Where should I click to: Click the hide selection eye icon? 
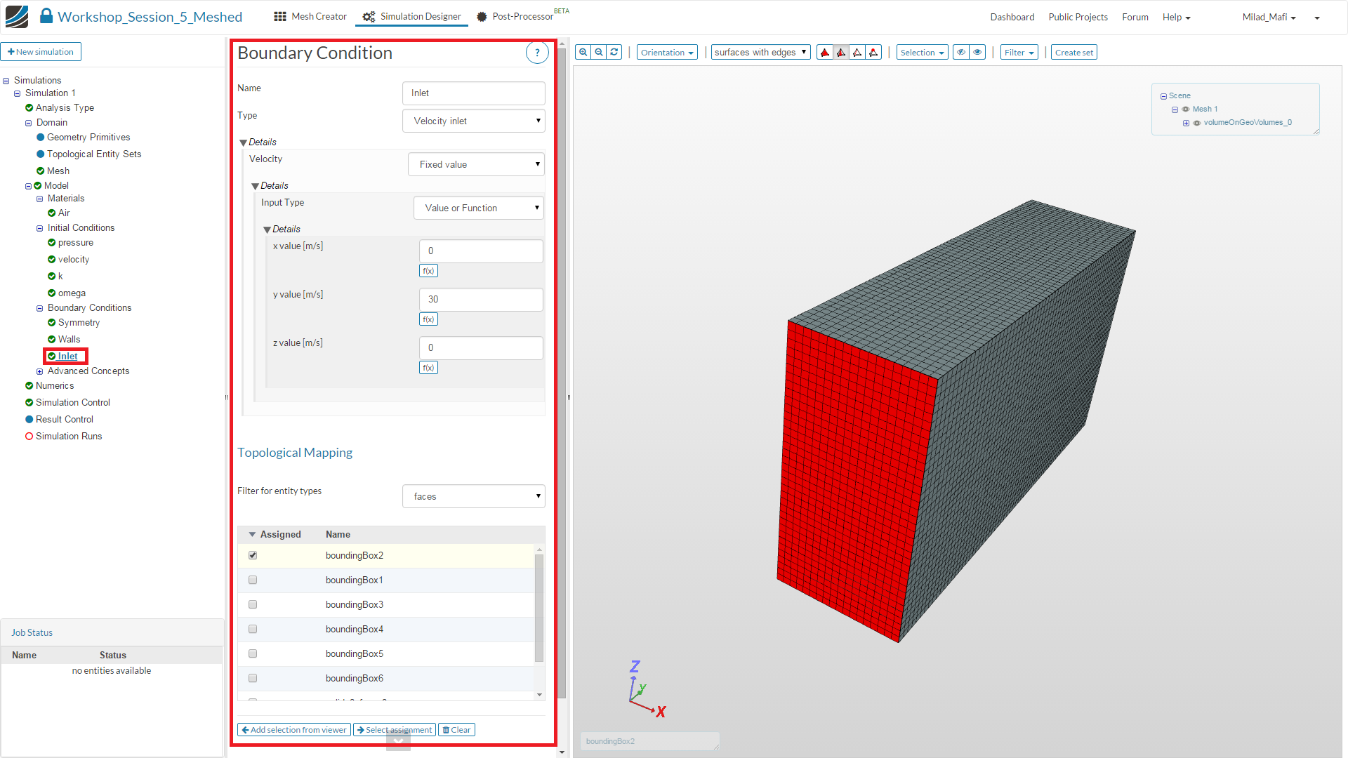961,52
